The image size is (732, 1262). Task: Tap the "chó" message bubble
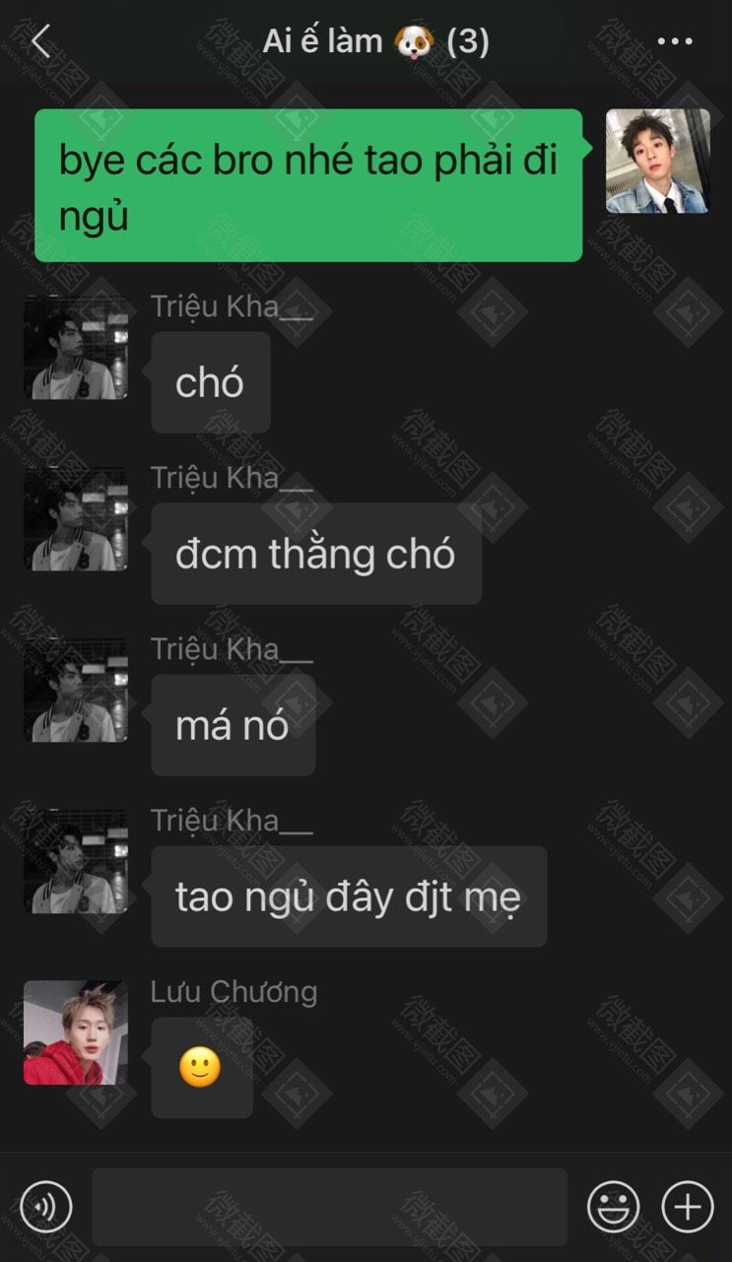click(211, 382)
